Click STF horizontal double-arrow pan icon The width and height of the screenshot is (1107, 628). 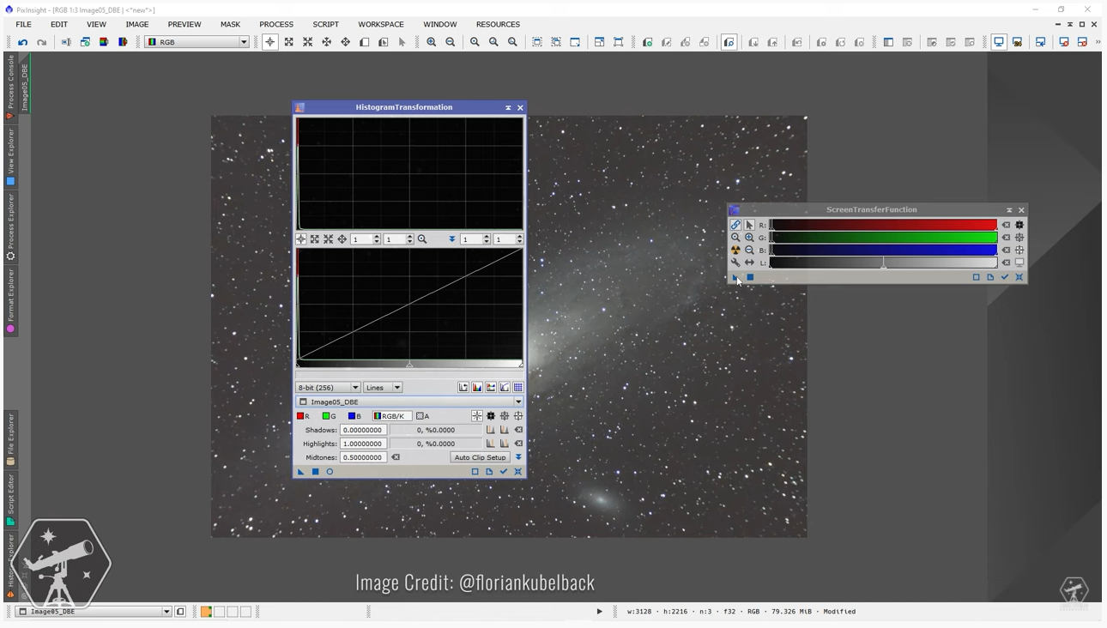tap(749, 263)
